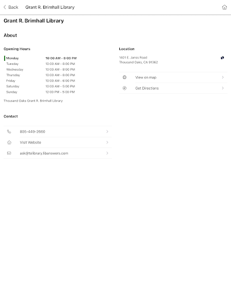Select Monday opening hours row
This screenshot has height=302, width=231.
tap(40, 58)
